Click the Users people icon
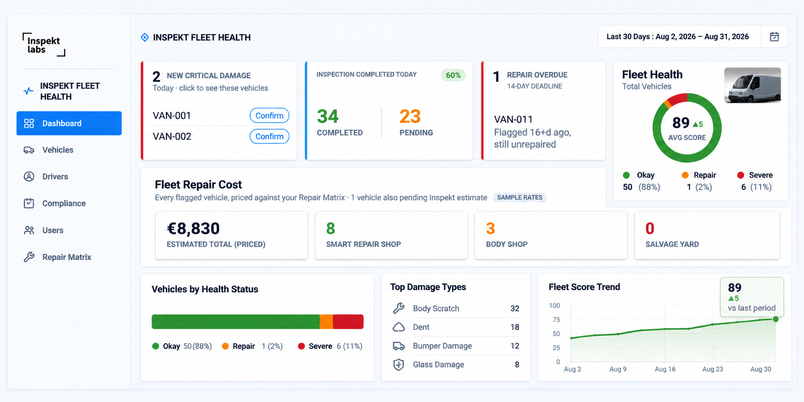Image resolution: width=804 pixels, height=402 pixels. (x=29, y=230)
